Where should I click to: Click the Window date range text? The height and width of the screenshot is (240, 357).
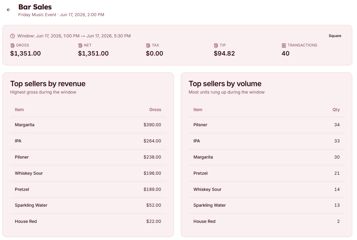74,36
